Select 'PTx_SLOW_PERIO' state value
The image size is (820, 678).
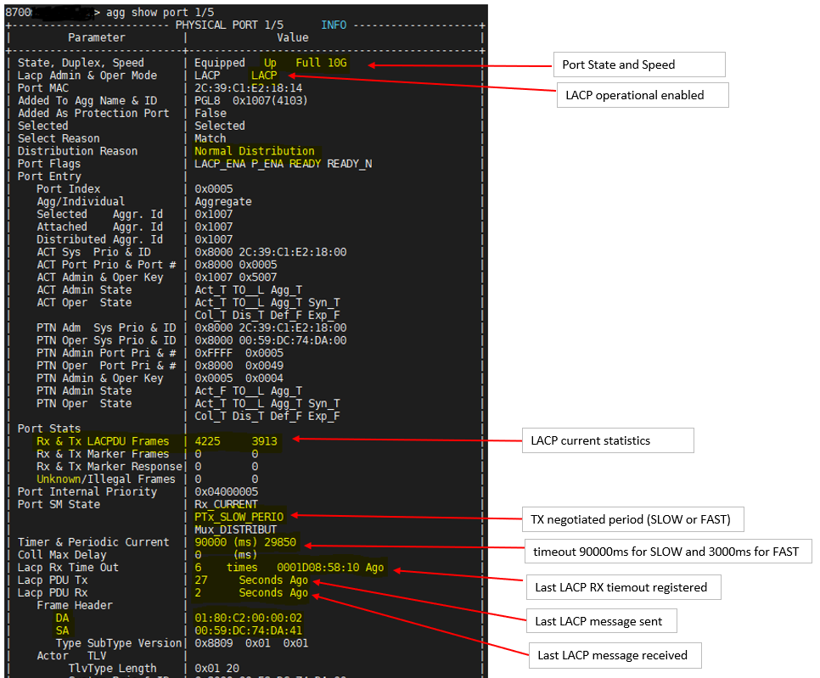coord(239,517)
